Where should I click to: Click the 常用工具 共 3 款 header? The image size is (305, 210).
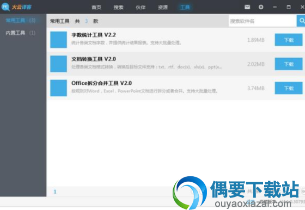pyautogui.click(x=74, y=21)
